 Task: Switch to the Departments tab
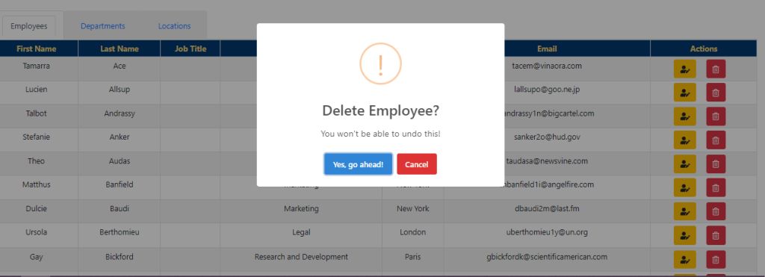[x=103, y=26]
